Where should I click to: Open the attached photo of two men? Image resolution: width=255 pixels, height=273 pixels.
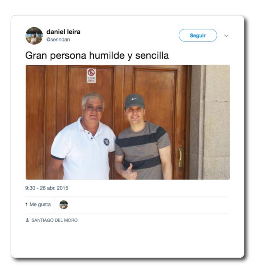128,122
